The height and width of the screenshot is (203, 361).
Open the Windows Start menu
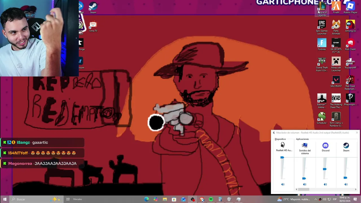coord(5,199)
